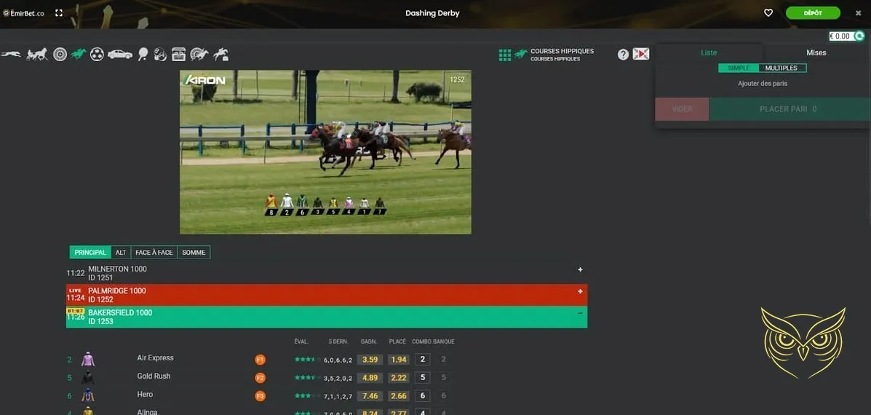Click the F1 orange badge for Air Express

[260, 360]
